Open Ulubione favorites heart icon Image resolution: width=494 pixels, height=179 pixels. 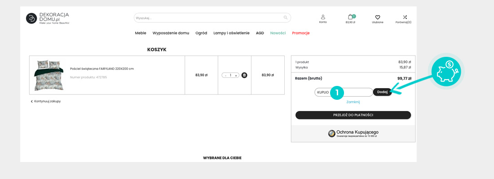(378, 17)
